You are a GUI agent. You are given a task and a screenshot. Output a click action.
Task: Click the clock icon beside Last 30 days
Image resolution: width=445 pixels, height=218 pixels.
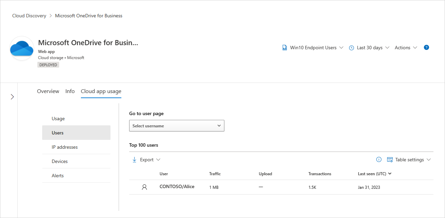pyautogui.click(x=352, y=48)
